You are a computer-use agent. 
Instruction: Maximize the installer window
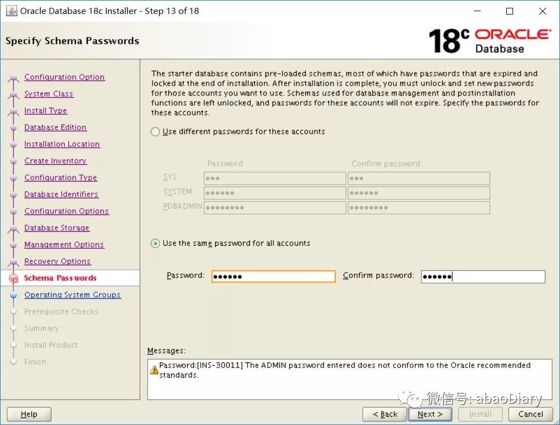click(x=510, y=11)
